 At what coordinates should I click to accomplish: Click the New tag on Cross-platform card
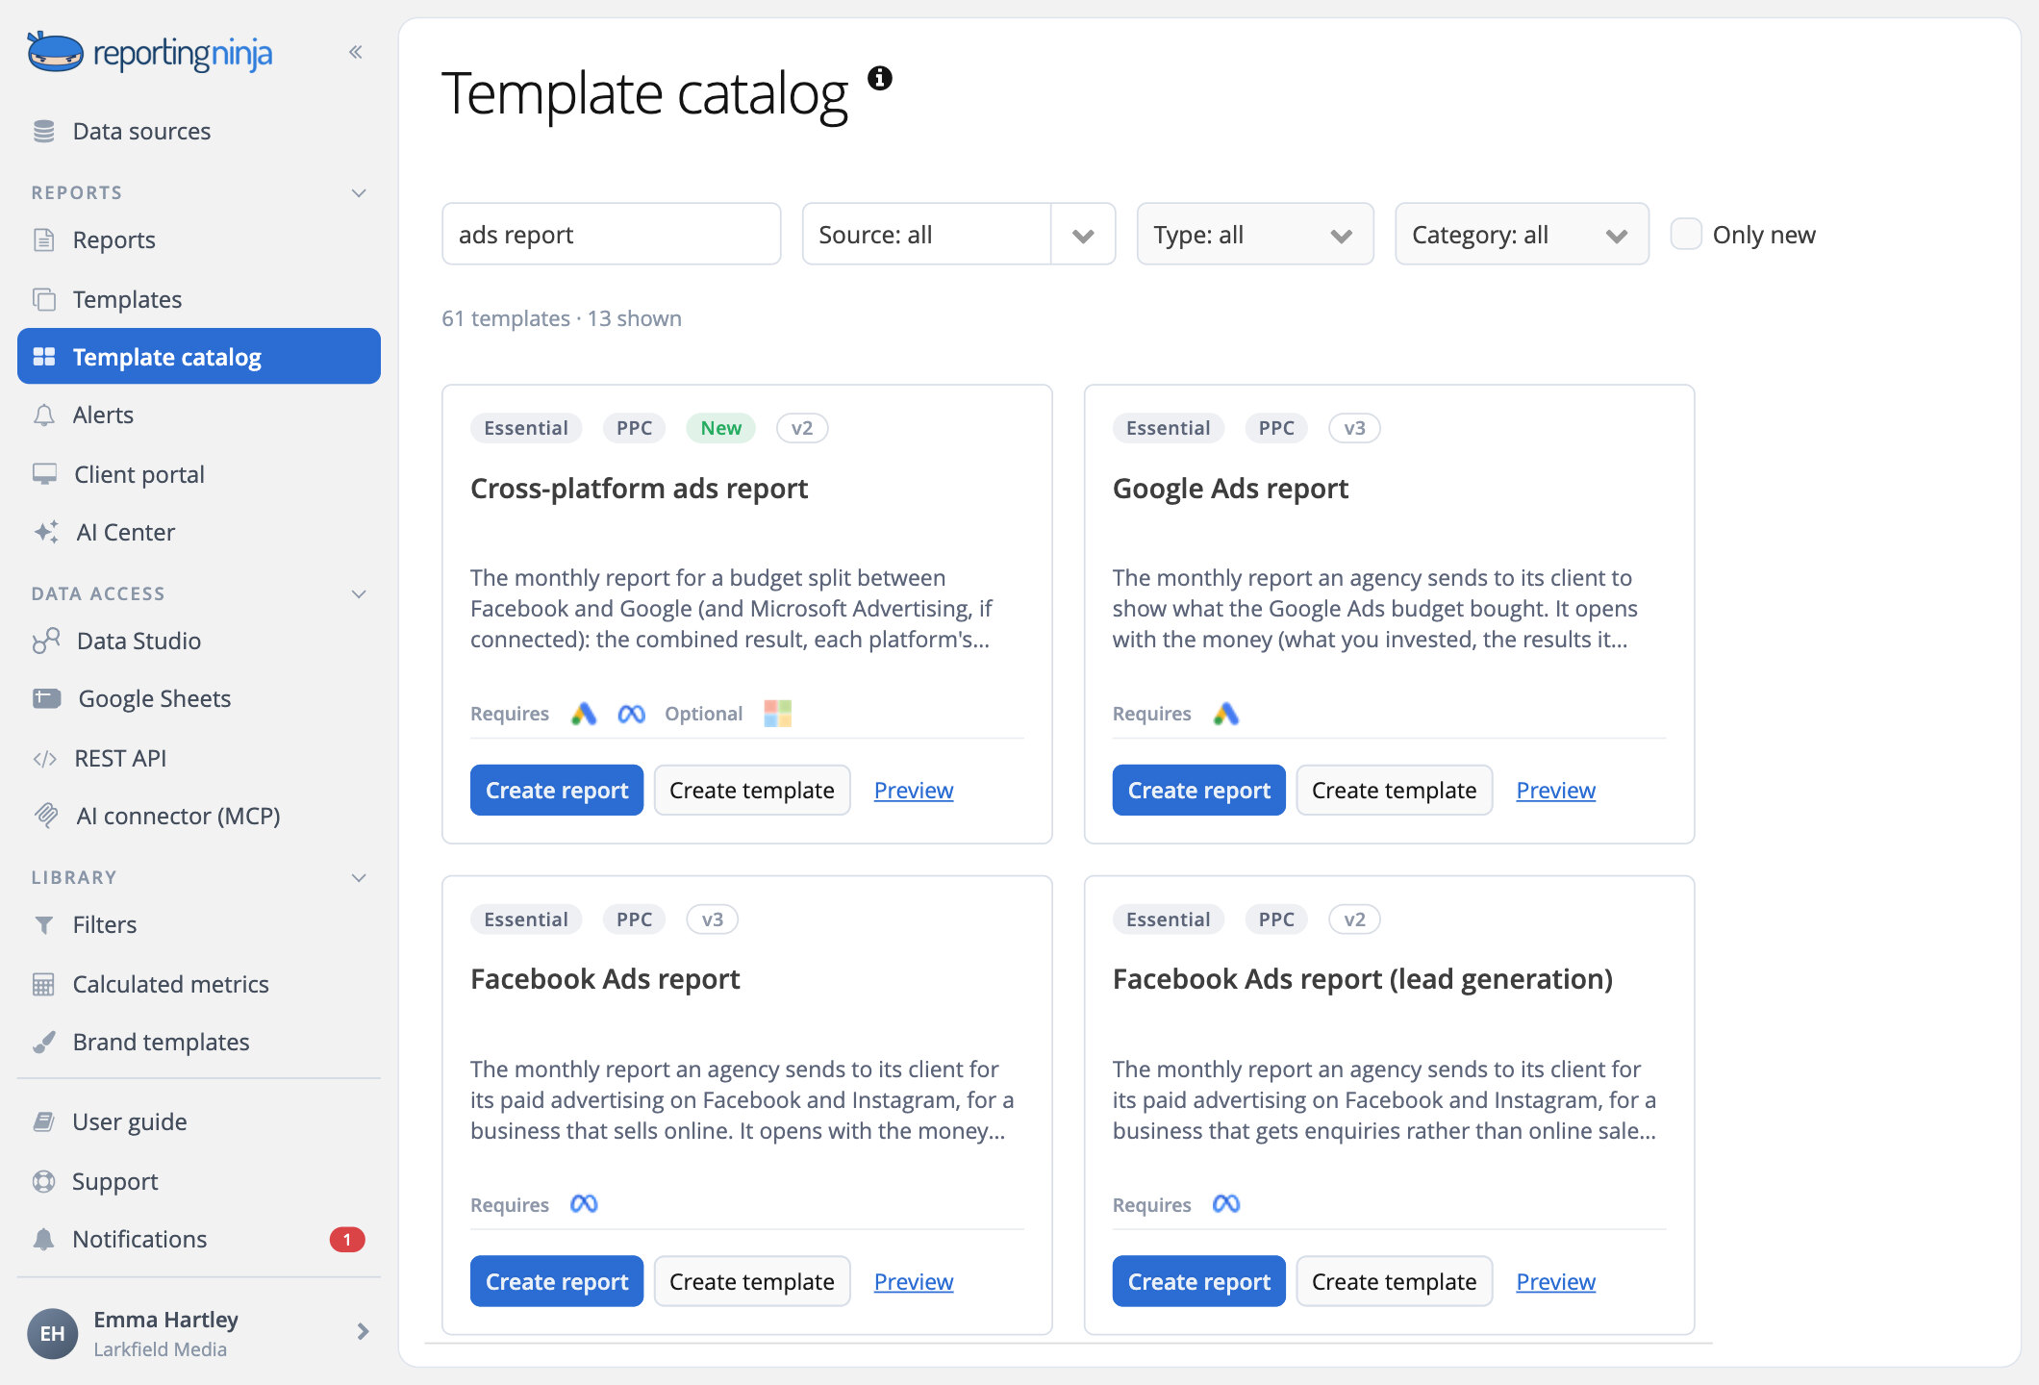720,428
